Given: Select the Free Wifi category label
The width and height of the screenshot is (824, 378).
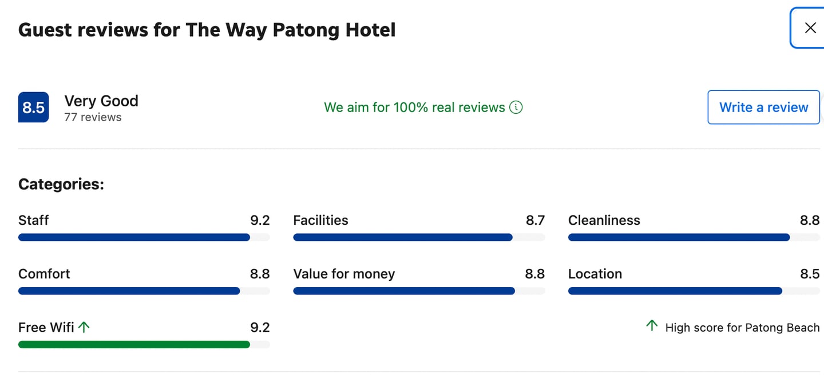Looking at the screenshot, I should click(46, 328).
